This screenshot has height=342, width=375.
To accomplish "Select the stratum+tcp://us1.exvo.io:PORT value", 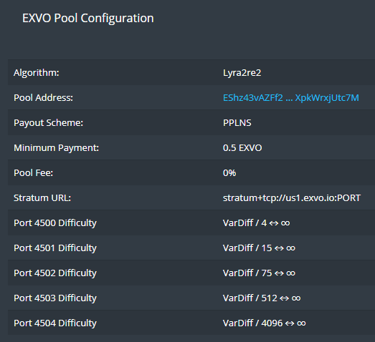I will coord(292,198).
